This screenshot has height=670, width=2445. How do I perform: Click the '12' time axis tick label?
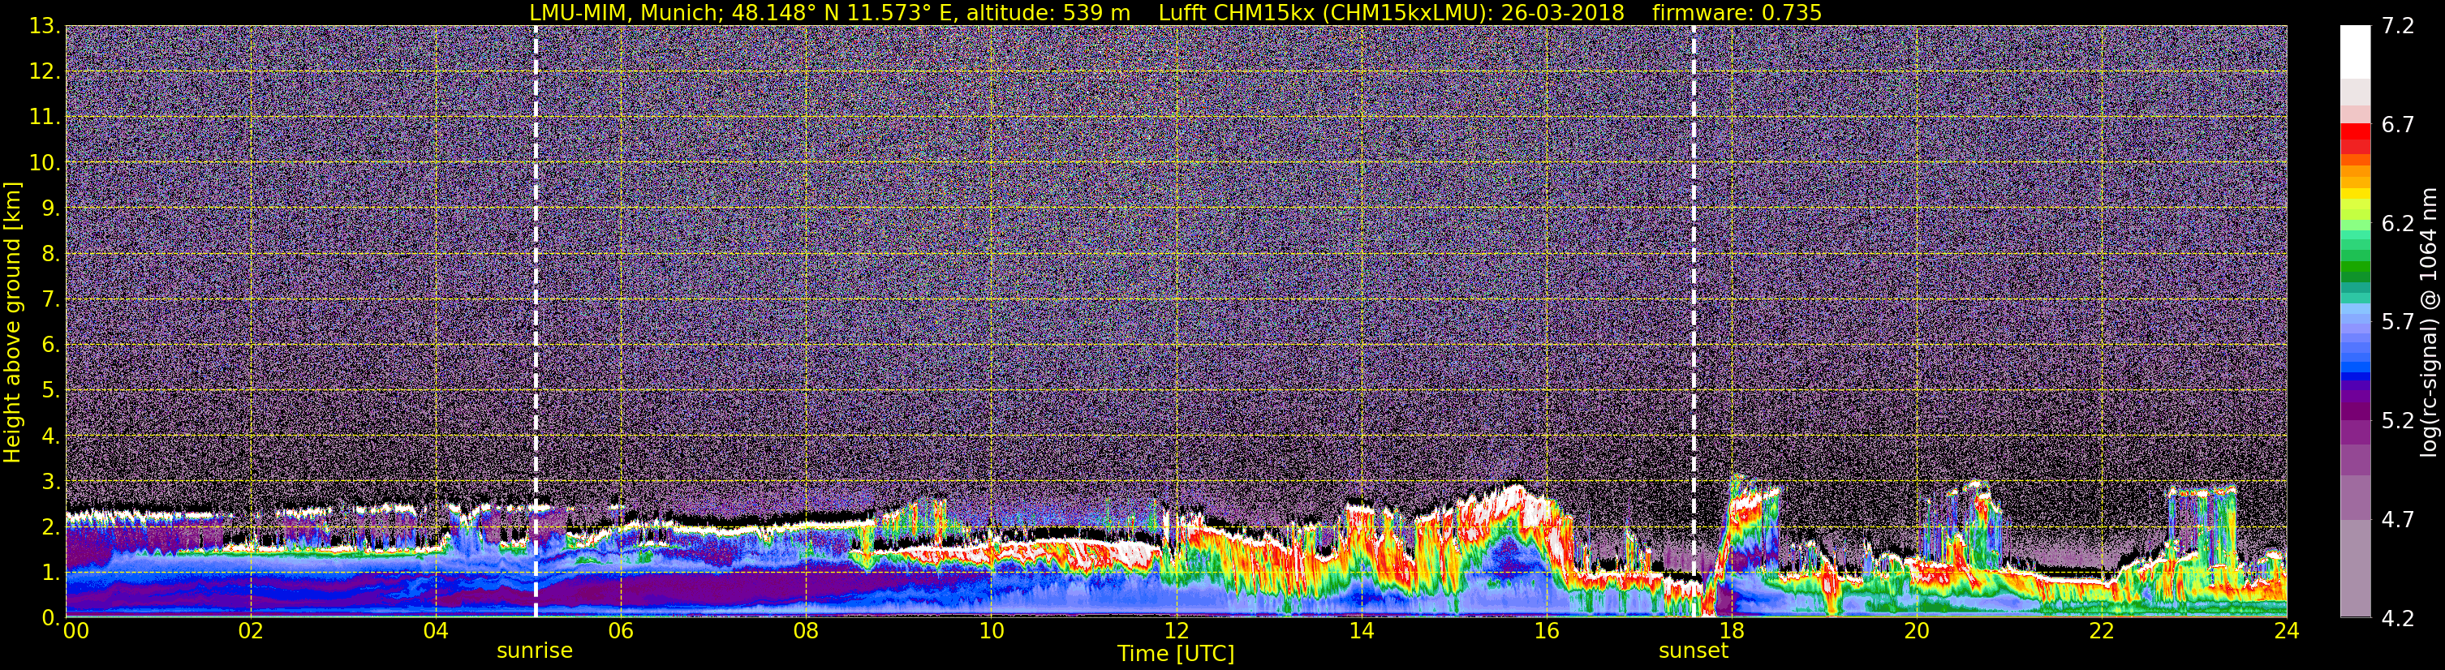pyautogui.click(x=1176, y=632)
